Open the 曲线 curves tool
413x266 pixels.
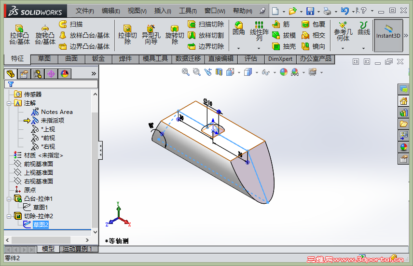tap(364, 28)
